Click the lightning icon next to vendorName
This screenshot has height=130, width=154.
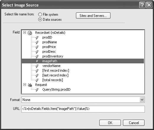[x=37, y=66]
